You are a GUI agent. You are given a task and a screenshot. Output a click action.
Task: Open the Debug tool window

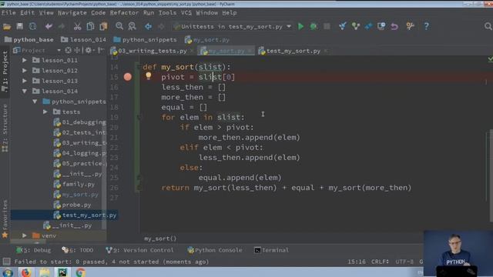34,250
